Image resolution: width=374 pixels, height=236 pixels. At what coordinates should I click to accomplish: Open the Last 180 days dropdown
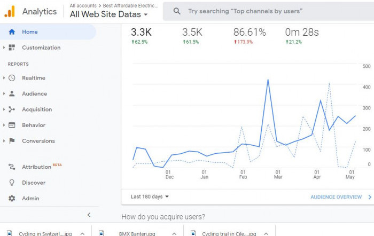click(150, 196)
